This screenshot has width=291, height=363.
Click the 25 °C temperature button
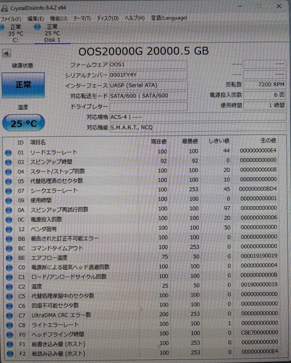[23, 123]
